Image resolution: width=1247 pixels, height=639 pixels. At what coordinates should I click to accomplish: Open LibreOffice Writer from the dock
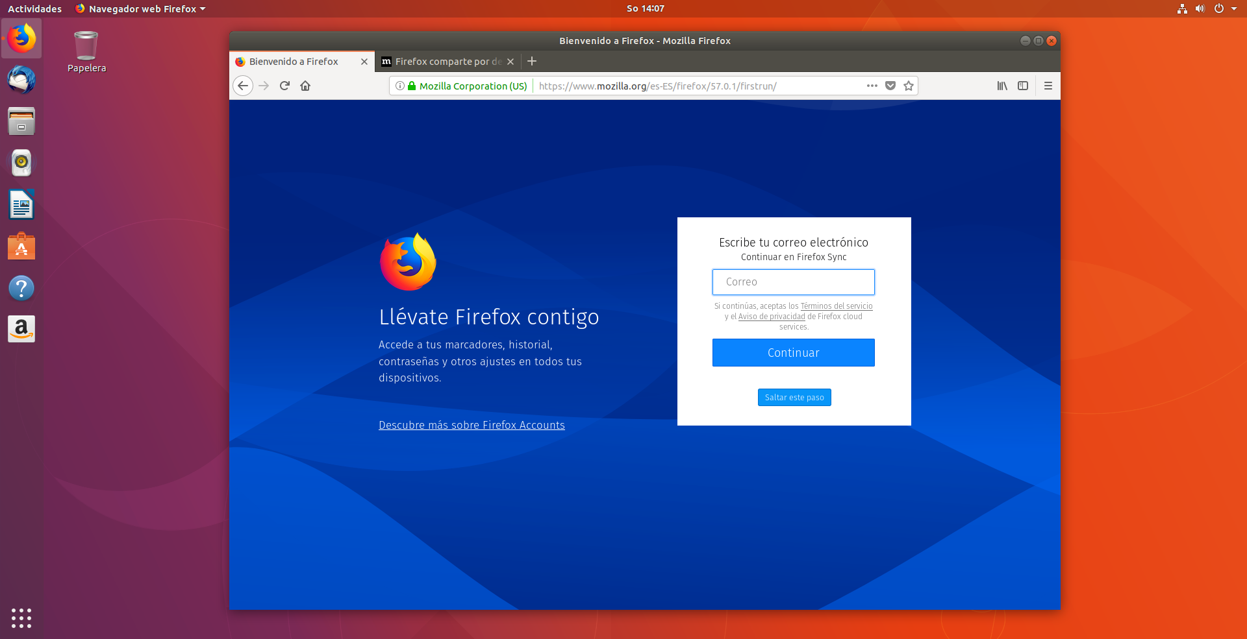[x=21, y=204]
